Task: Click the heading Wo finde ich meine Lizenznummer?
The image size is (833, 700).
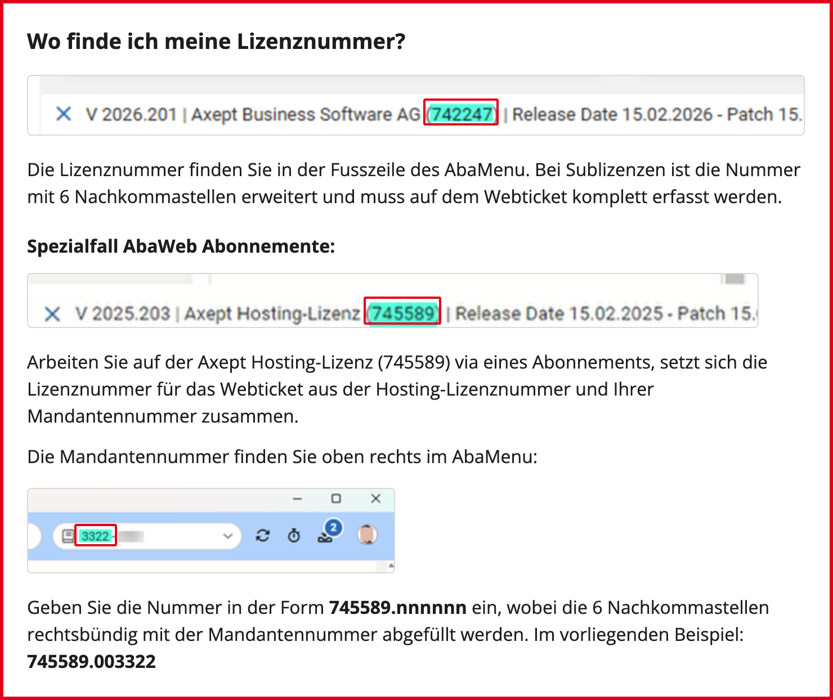Action: (216, 42)
